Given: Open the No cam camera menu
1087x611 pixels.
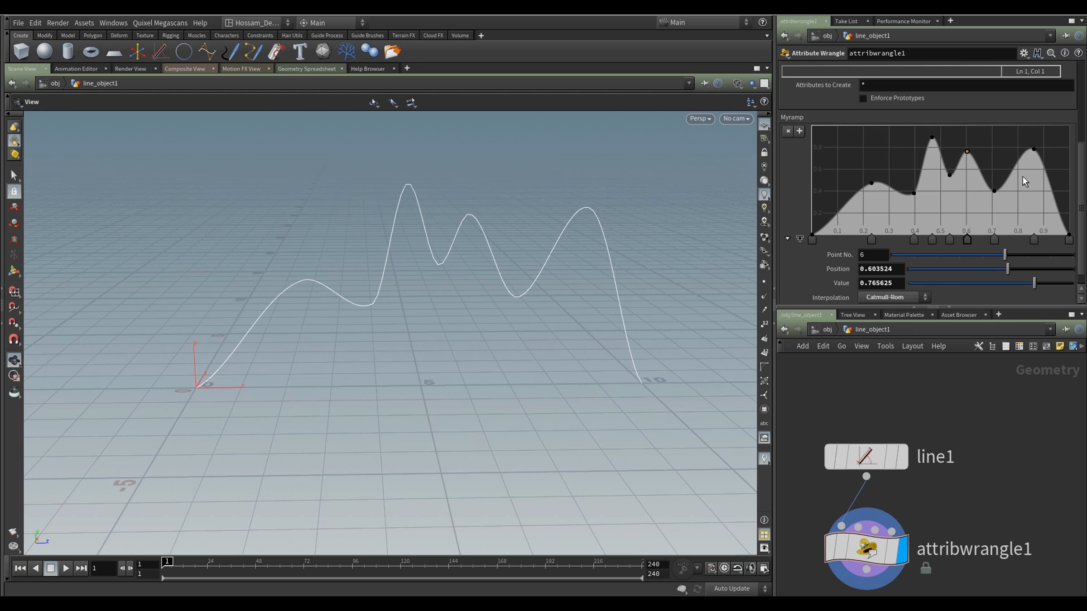Looking at the screenshot, I should click(x=736, y=119).
